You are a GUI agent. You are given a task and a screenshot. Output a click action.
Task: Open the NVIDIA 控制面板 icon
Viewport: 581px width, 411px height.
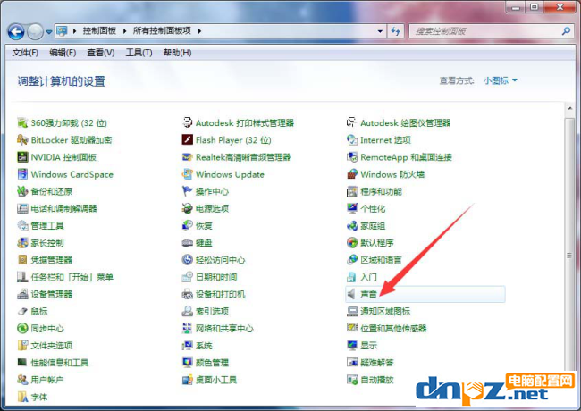[x=22, y=157]
